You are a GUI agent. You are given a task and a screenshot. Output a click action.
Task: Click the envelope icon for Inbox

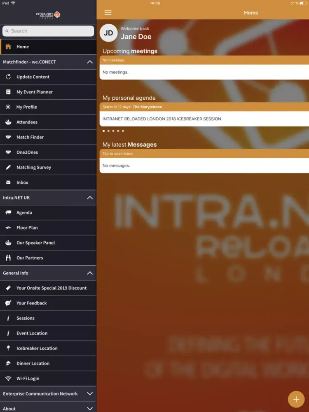tap(8, 183)
